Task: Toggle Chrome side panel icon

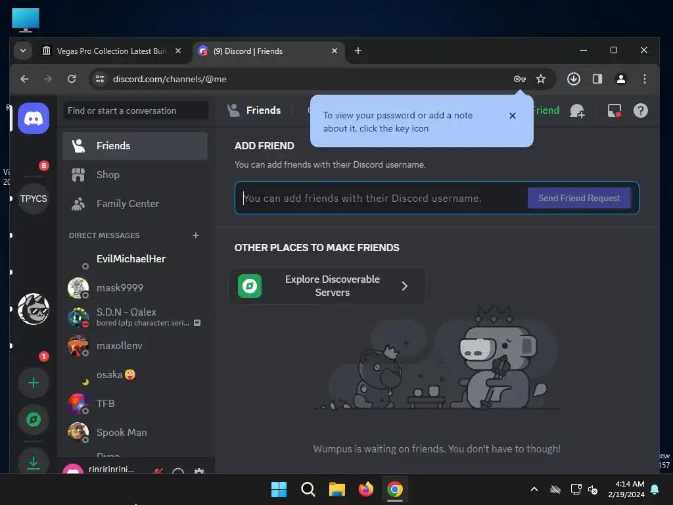Action: coord(597,79)
